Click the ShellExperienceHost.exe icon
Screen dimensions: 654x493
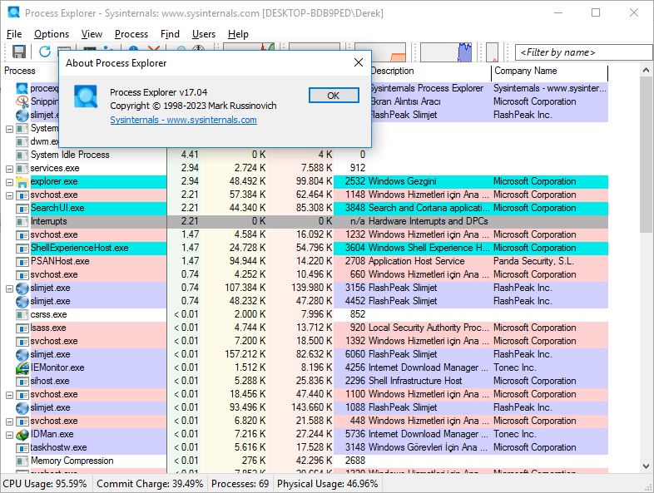point(22,249)
